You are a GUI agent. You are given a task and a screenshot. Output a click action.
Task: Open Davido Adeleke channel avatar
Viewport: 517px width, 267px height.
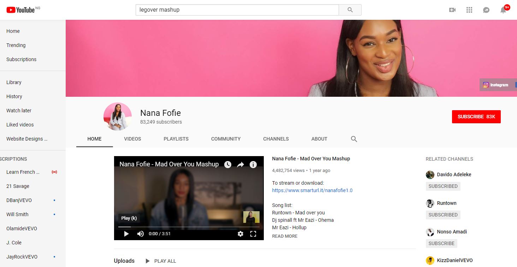430,174
